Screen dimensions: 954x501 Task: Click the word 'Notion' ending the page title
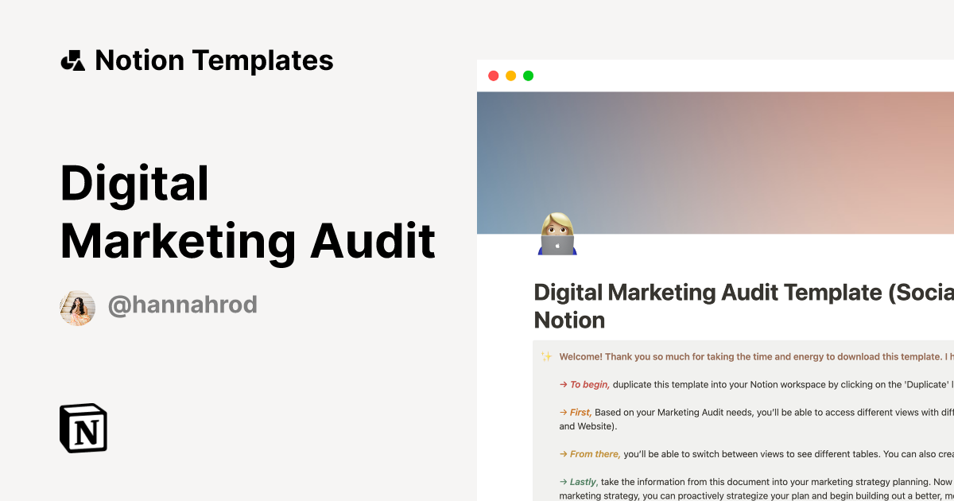click(569, 320)
